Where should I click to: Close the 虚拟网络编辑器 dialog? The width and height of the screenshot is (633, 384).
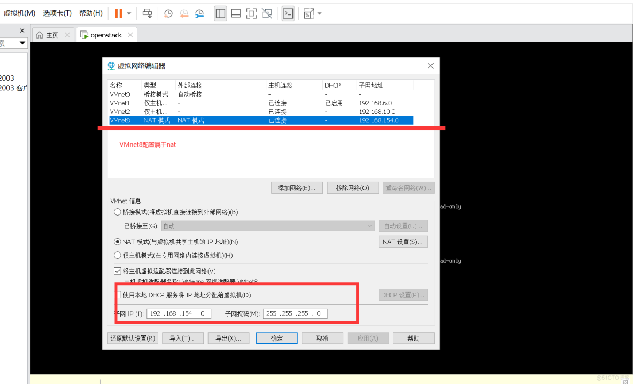tap(430, 66)
